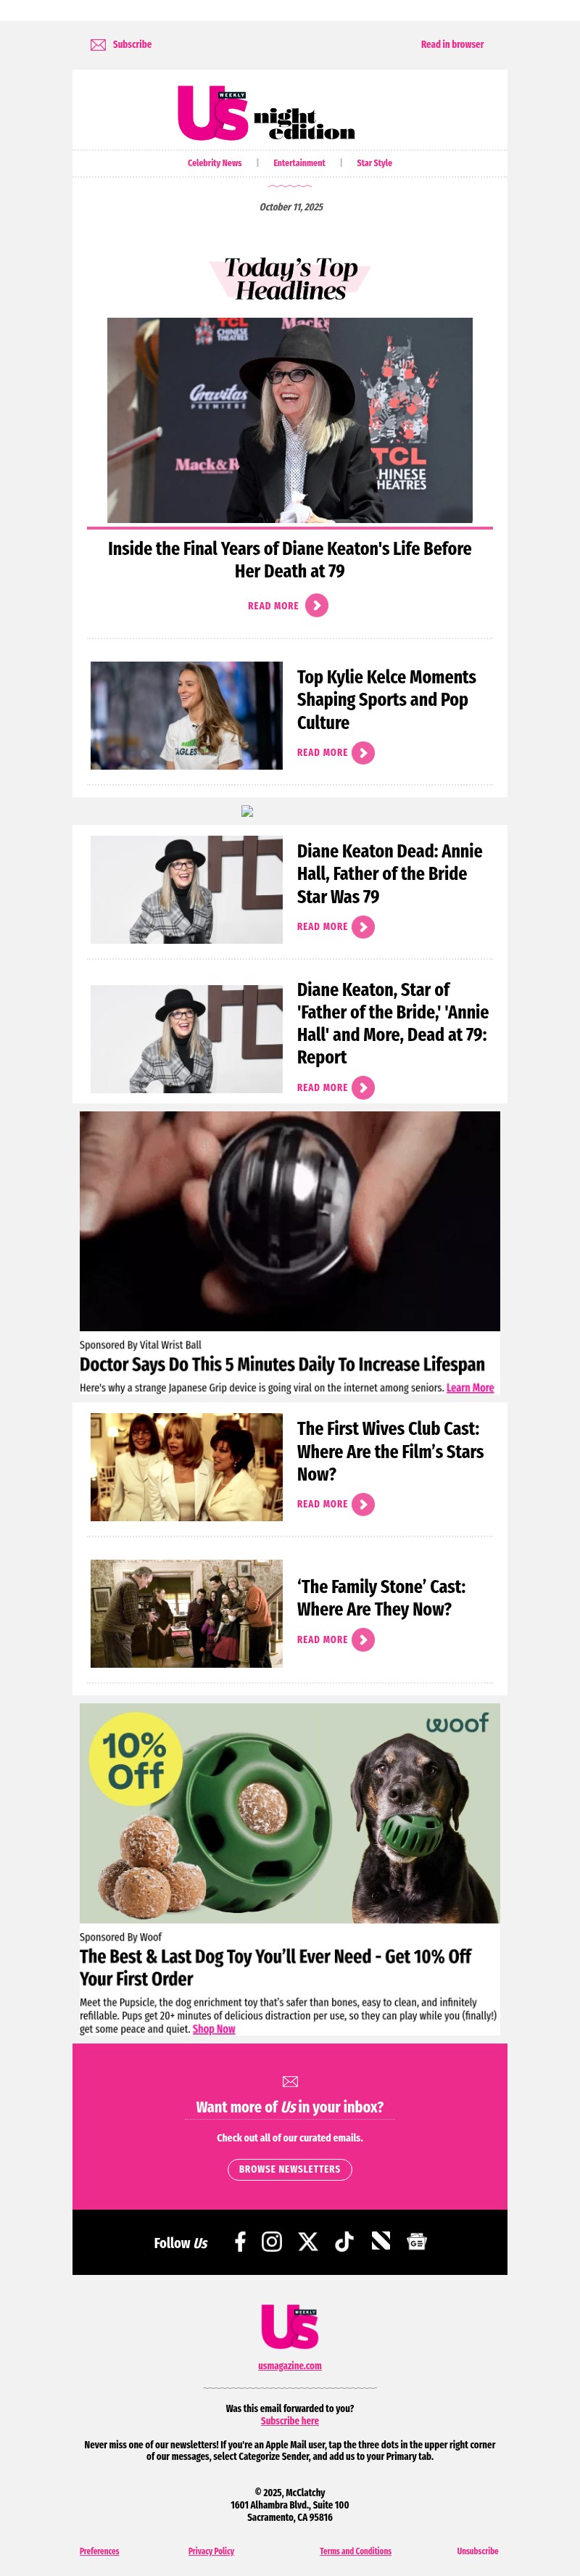Click the Read in browser link
Screen dimensions: 580x2576
coord(452,45)
